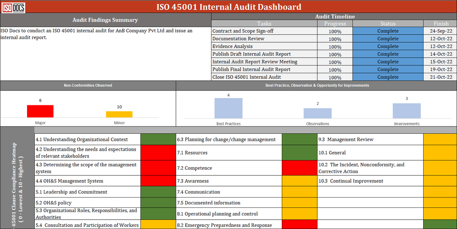This screenshot has width=457, height=229.
Task: Click the Improvements chart bar
Action: 407,110
